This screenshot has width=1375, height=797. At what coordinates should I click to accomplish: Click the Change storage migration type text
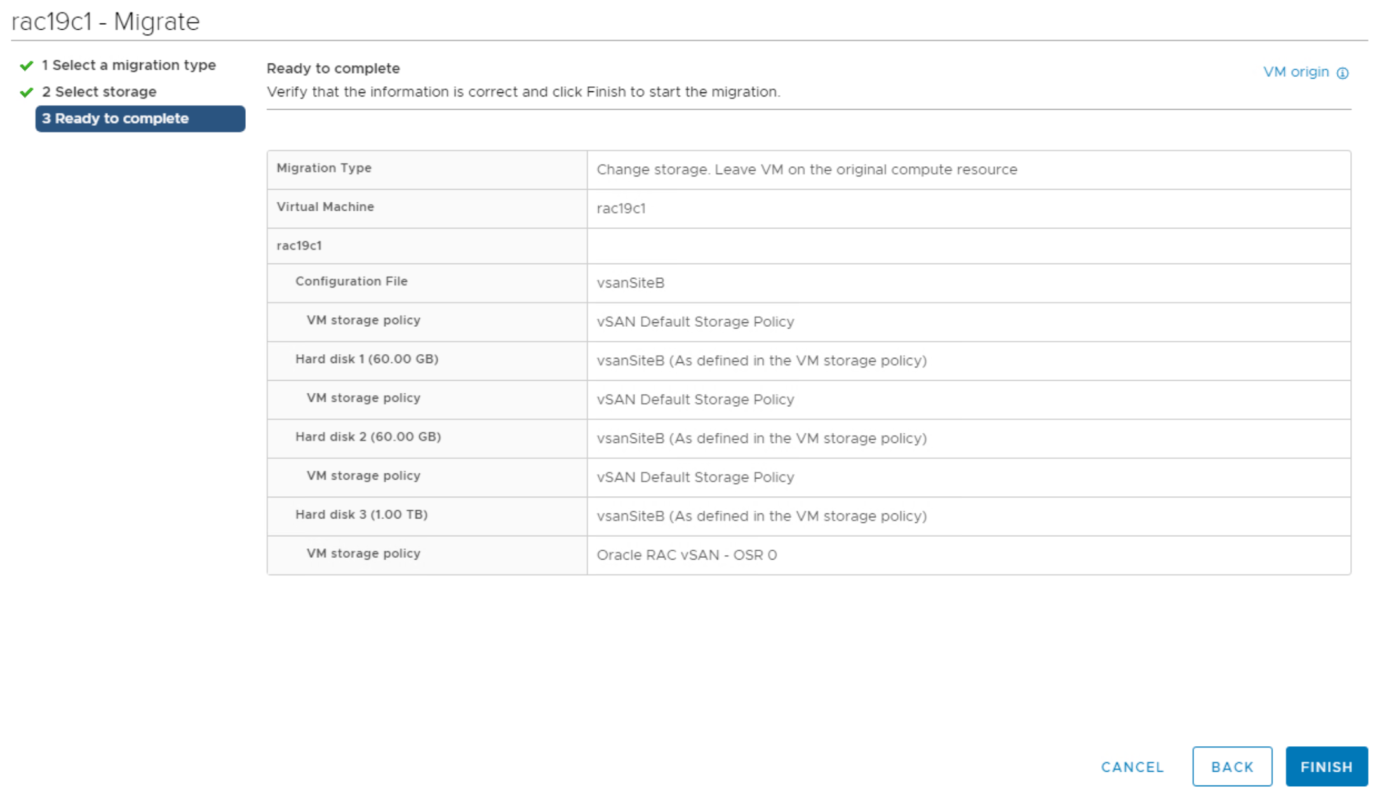(807, 170)
